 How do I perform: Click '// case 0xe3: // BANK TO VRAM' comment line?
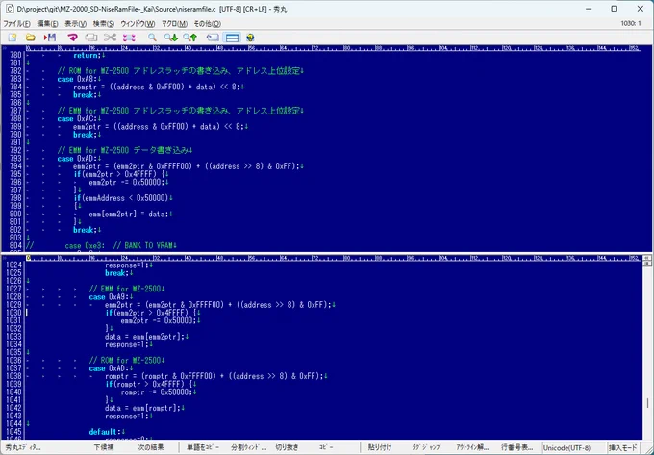coord(101,245)
